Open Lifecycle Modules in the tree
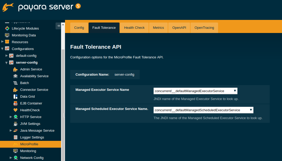Viewport: 282px width, 161px height. coord(25,28)
